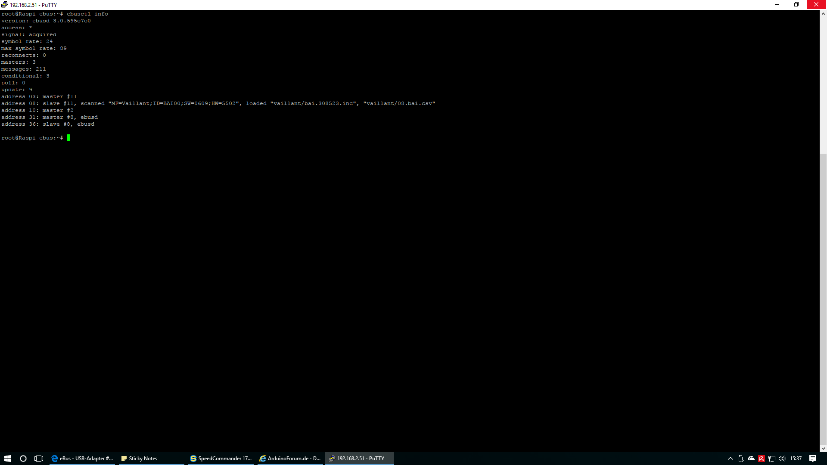827x465 pixels.
Task: Click 'address 36: slave #8, ebusd' line
Action: pyautogui.click(x=48, y=124)
